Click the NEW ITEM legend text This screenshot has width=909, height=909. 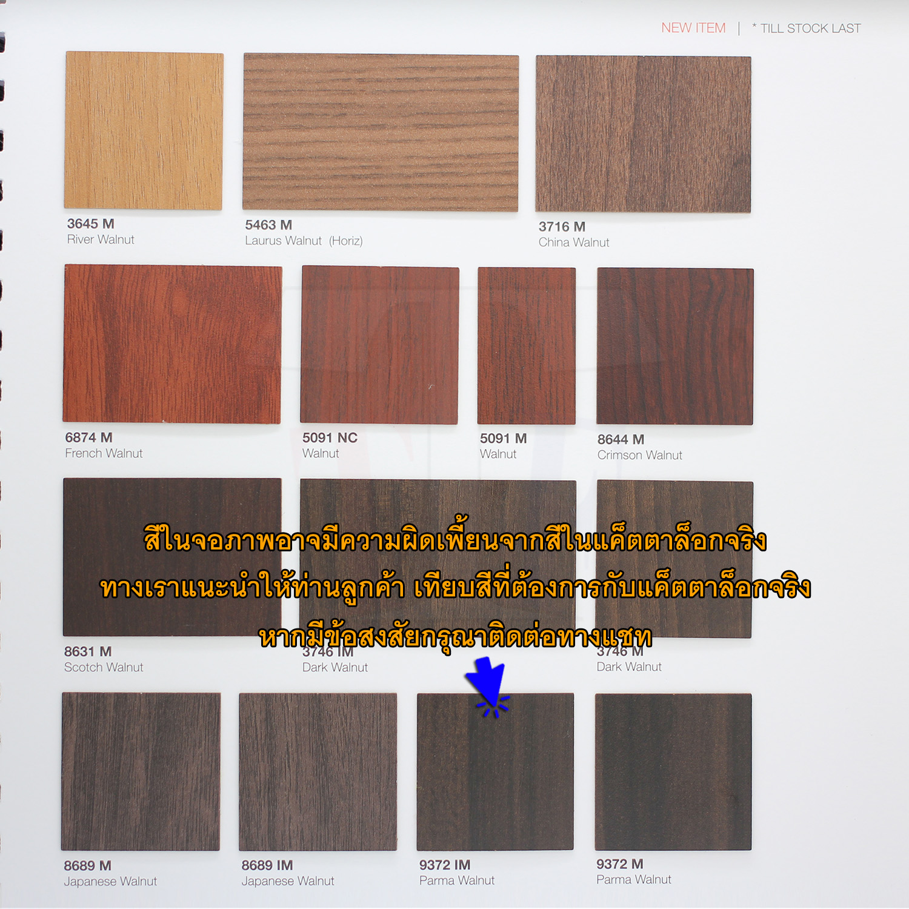click(x=693, y=28)
